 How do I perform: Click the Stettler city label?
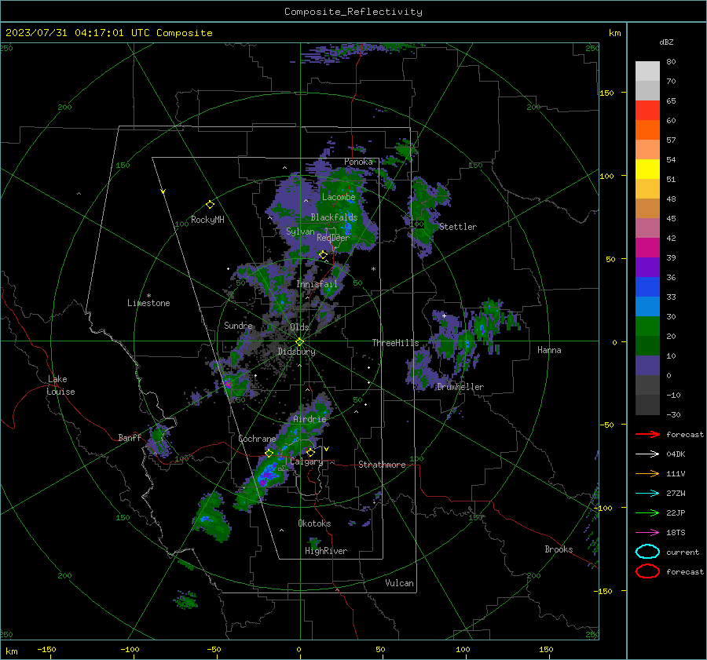tap(458, 227)
